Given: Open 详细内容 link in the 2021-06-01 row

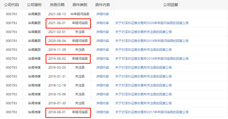Looking at the screenshot, I should tap(102, 23).
